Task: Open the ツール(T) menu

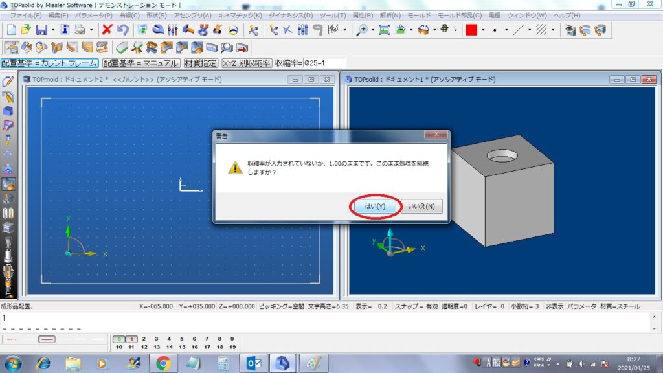Action: click(332, 16)
